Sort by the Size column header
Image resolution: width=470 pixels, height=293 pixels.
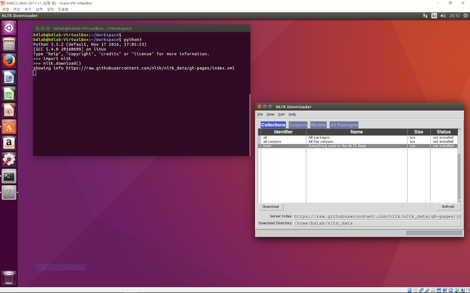tap(419, 132)
